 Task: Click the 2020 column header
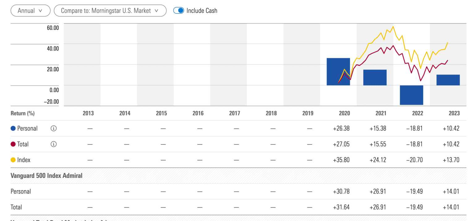pos(344,113)
